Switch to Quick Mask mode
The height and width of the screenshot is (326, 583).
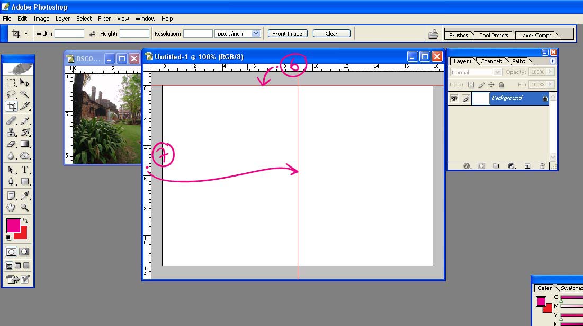24,252
